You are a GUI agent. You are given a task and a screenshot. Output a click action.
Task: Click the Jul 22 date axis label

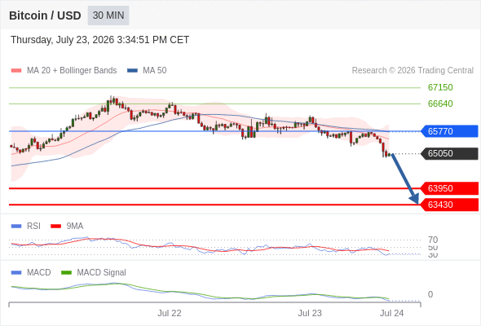click(170, 314)
